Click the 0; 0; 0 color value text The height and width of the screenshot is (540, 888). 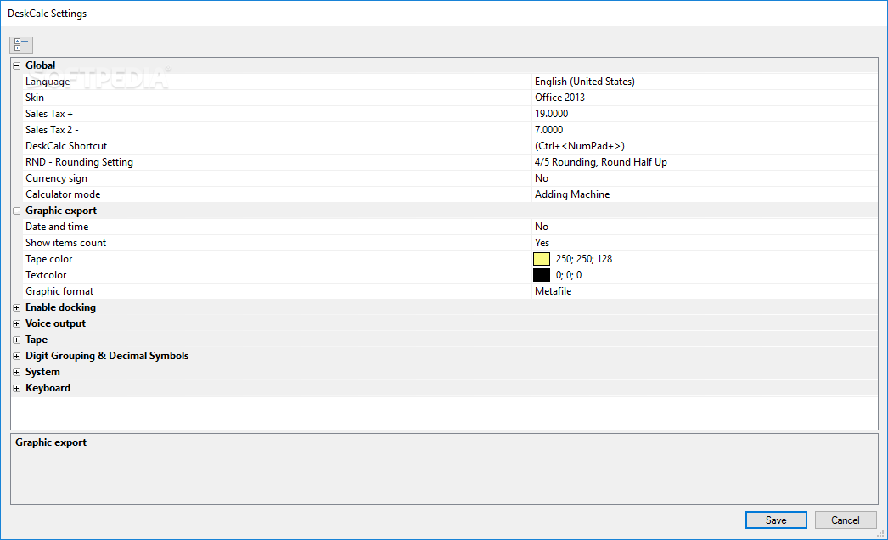pos(569,275)
